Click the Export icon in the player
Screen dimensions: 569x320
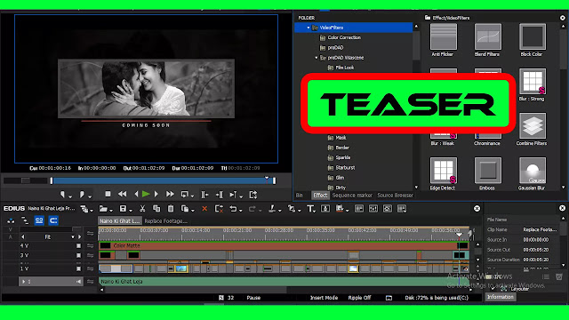253,195
